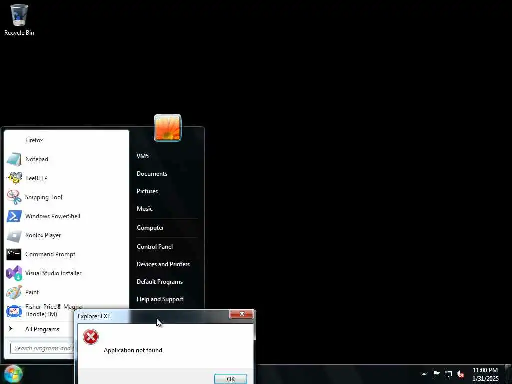Viewport: 512px width, 384px height.
Task: Open the clock showing 11:00 PM
Action: tap(485, 374)
